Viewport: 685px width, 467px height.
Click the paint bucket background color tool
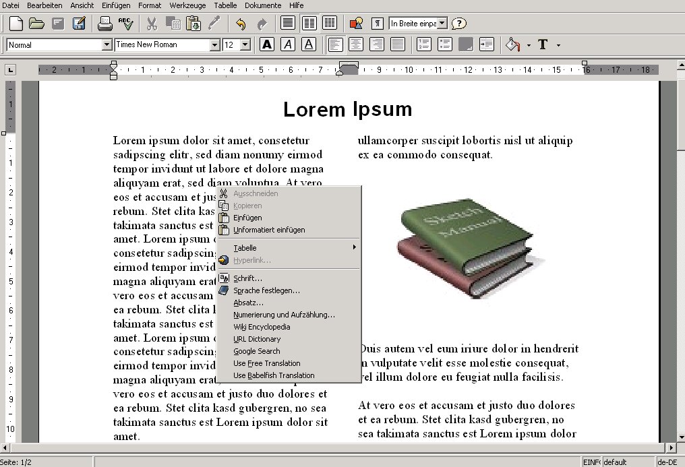point(512,44)
